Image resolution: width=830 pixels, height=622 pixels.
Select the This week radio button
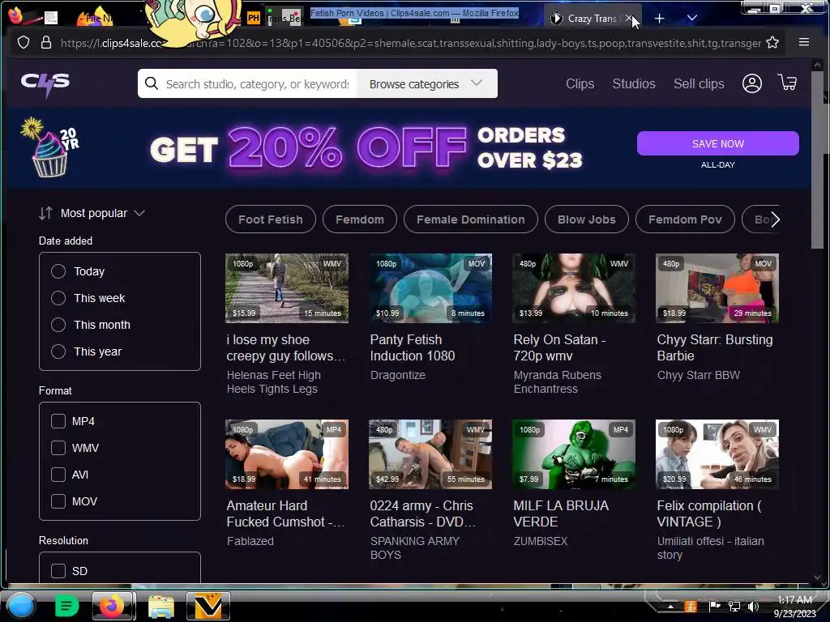[x=58, y=298]
